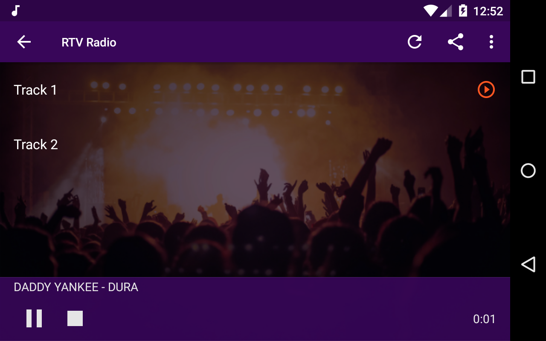546x341 pixels.
Task: Go back using the toolbar arrow
Action: pyautogui.click(x=24, y=42)
